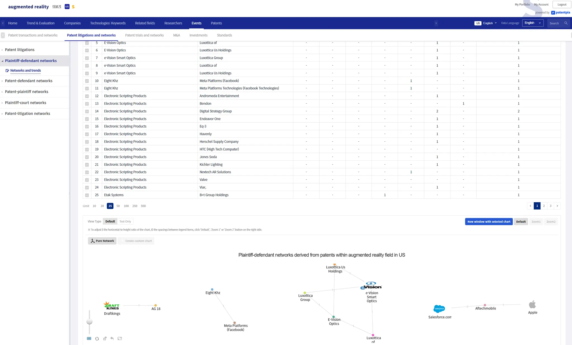The width and height of the screenshot is (572, 345).
Task: Expand Plaintiff-court networks sidebar item
Action: point(25,103)
